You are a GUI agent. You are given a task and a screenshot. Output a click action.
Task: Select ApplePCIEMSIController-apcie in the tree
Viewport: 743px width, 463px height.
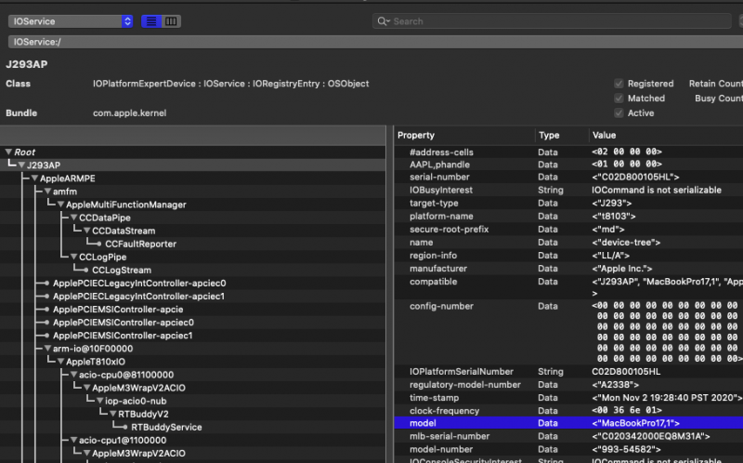117,310
